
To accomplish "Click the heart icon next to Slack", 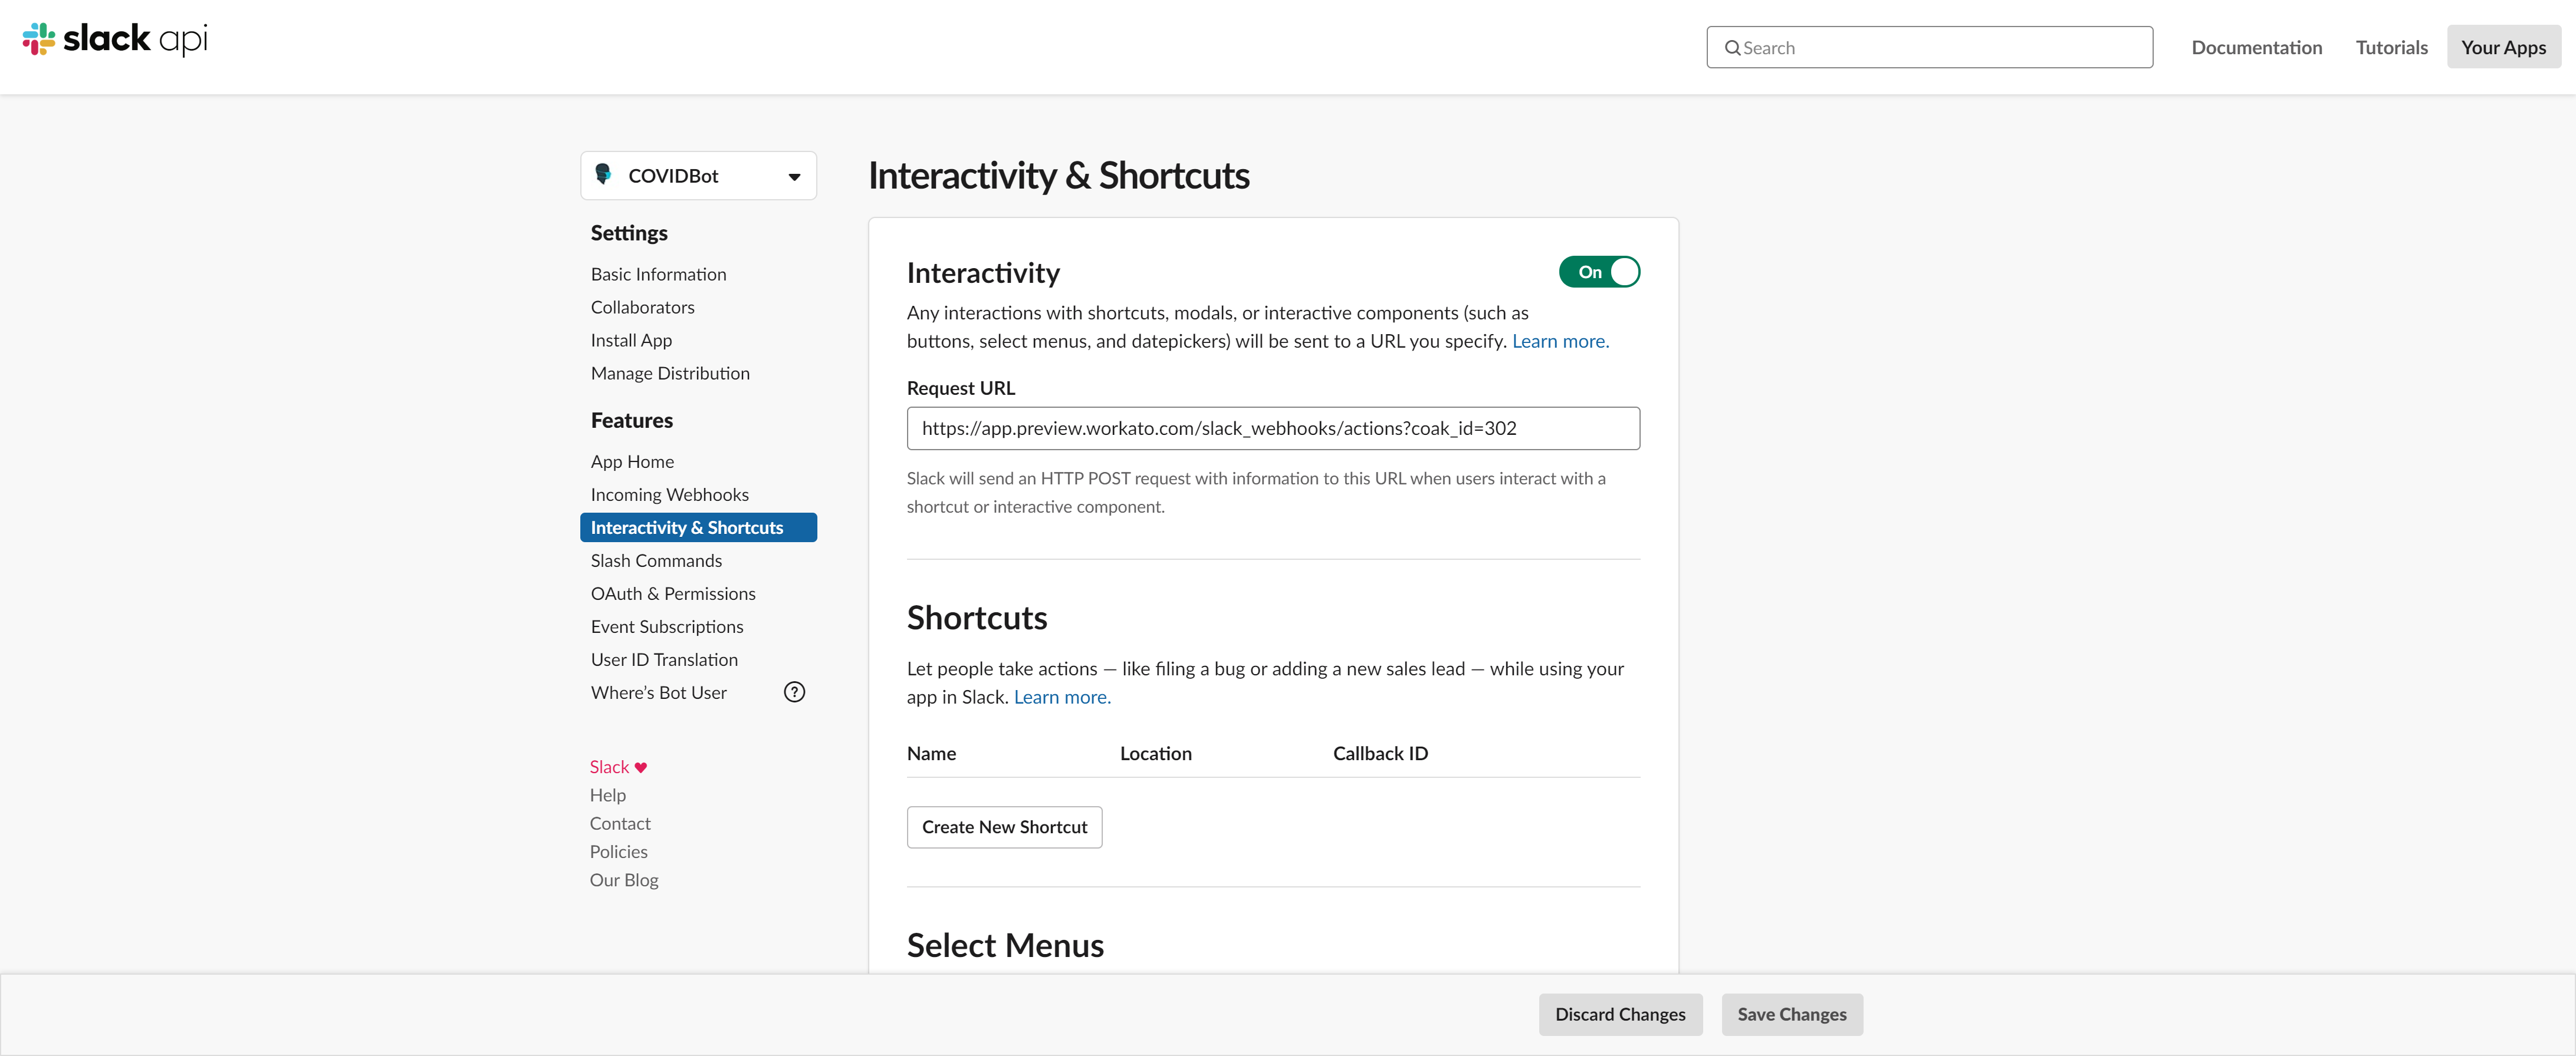I will coord(641,766).
